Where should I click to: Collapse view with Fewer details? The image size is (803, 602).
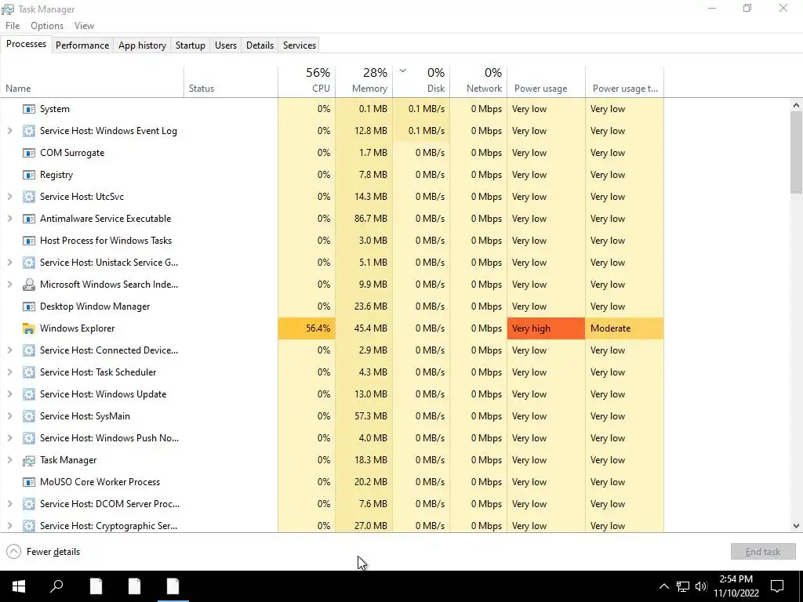pyautogui.click(x=44, y=552)
